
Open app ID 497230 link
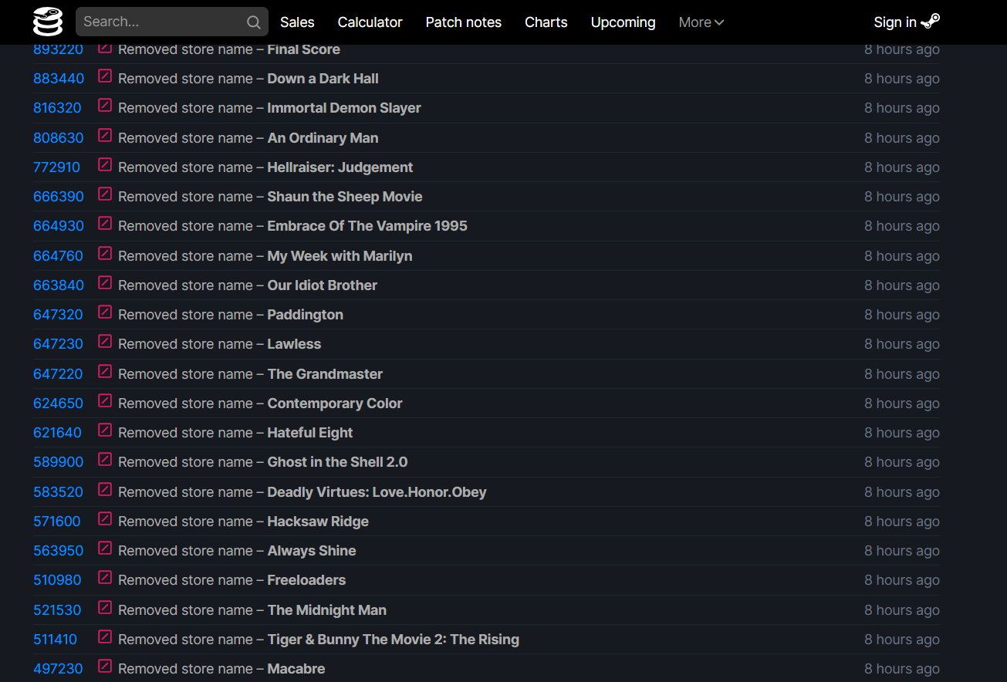pyautogui.click(x=58, y=669)
